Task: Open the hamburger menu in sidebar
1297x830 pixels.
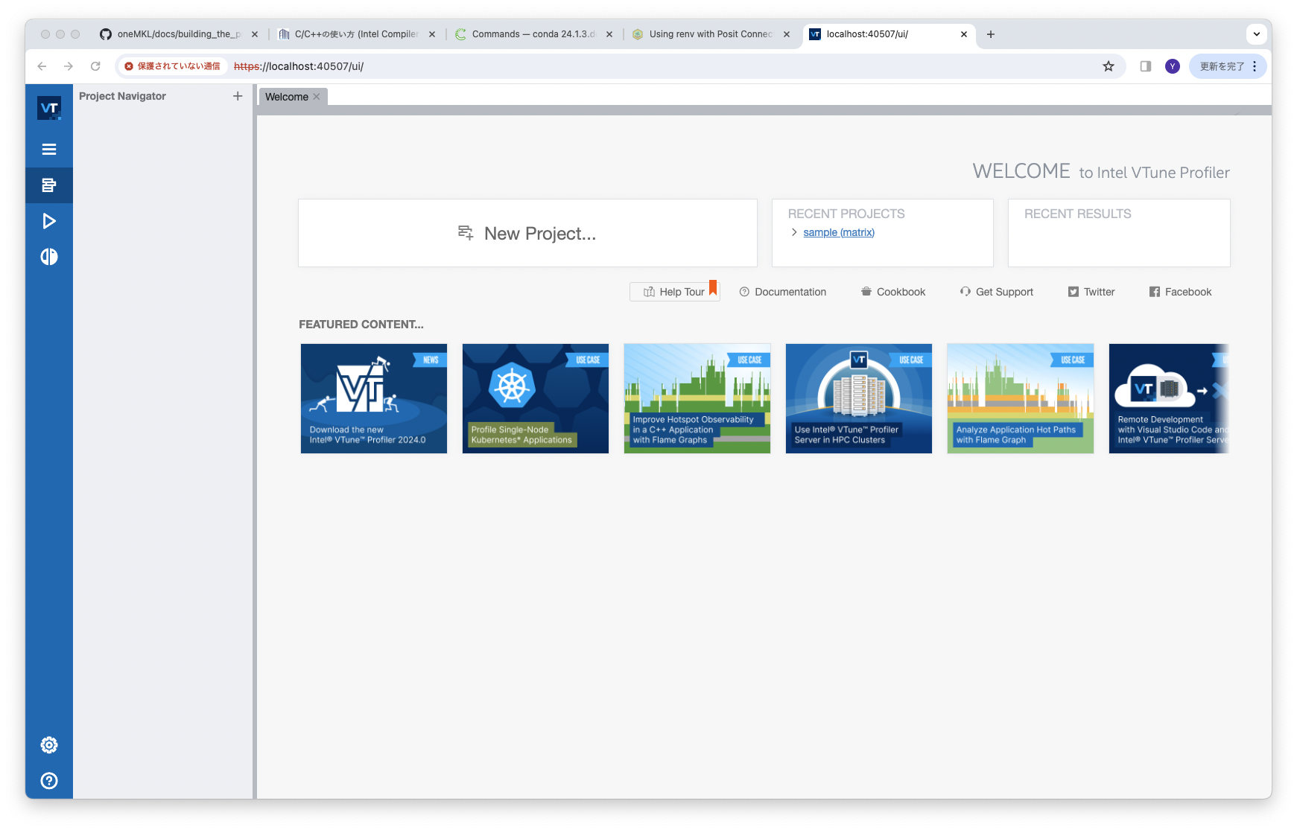Action: tap(49, 150)
